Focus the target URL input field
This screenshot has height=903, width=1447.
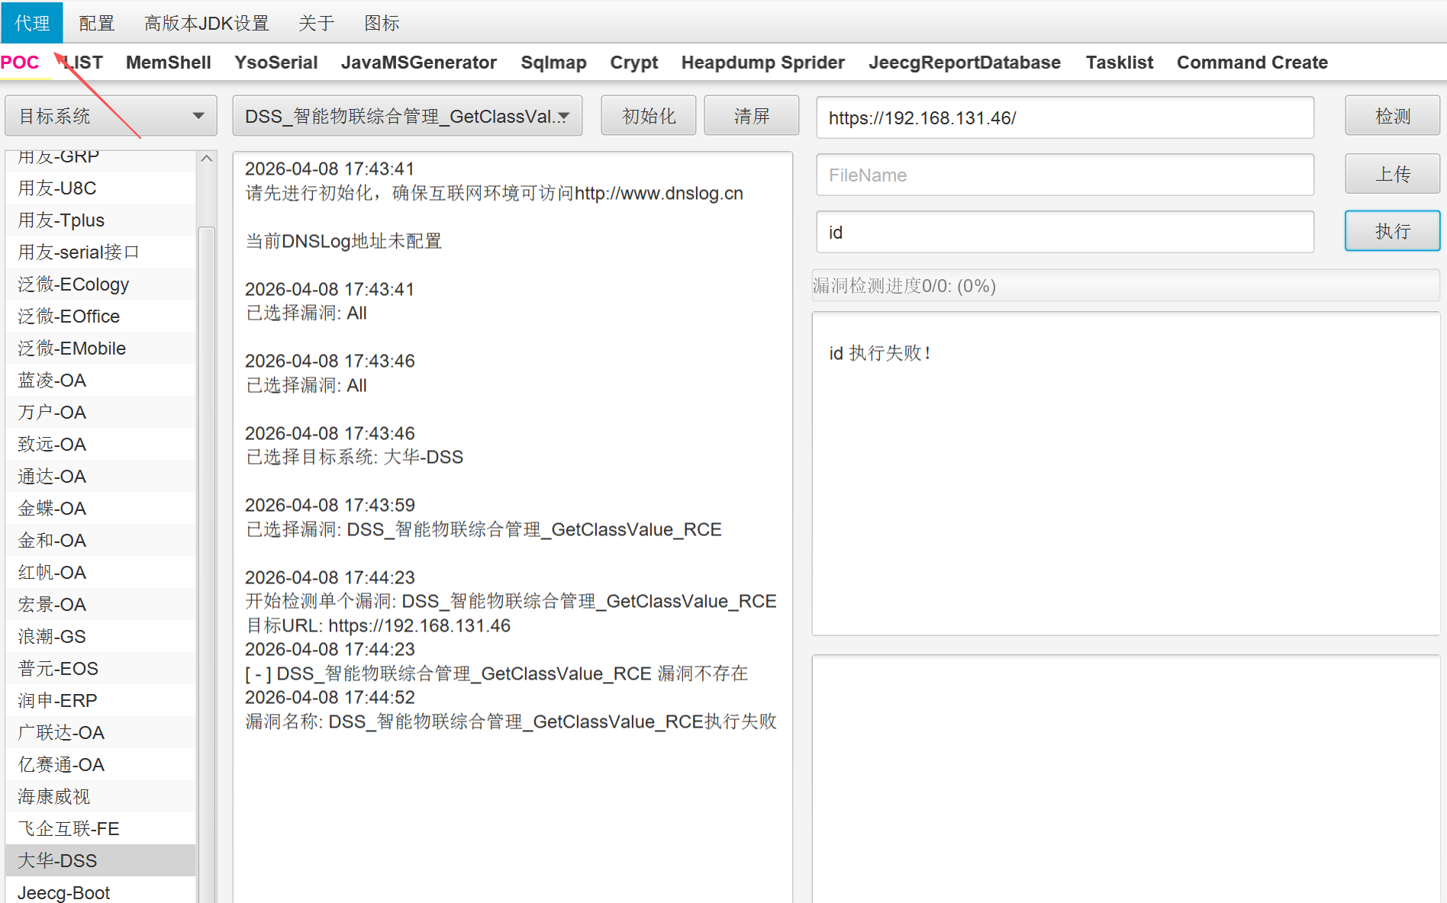point(1064,118)
